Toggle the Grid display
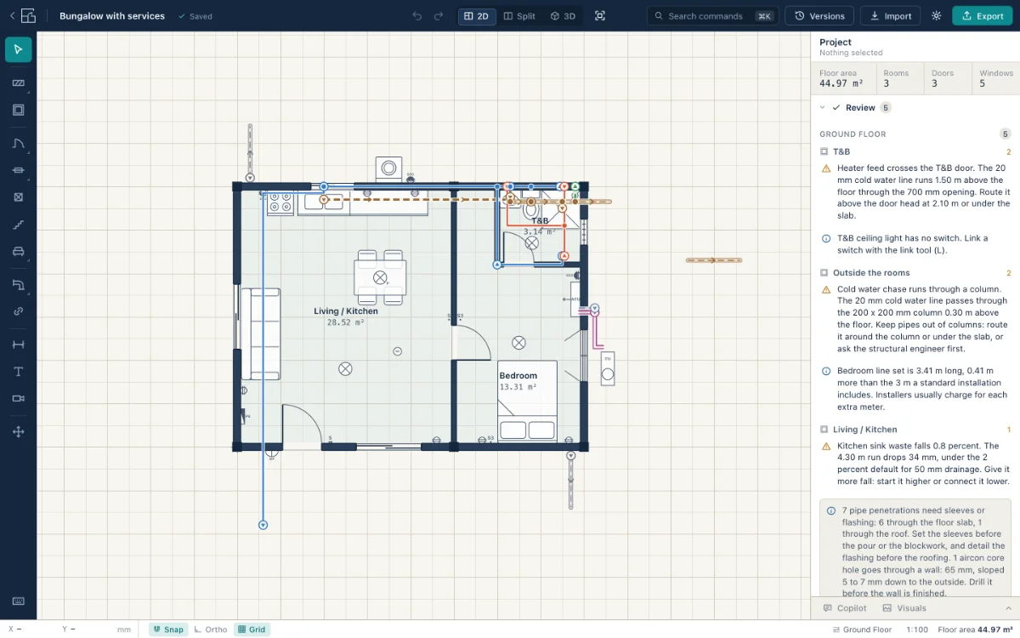Screen dimensions: 1020x638 [x=252, y=629]
